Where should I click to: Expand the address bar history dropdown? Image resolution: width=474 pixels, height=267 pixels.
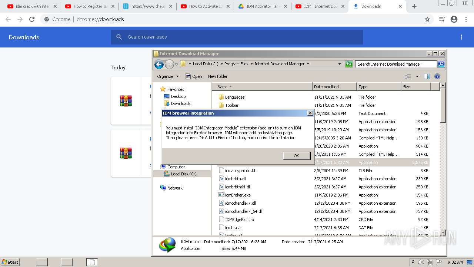340,64
